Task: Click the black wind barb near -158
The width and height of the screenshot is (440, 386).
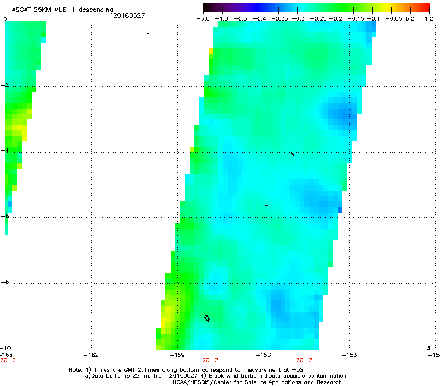Action: click(207, 318)
